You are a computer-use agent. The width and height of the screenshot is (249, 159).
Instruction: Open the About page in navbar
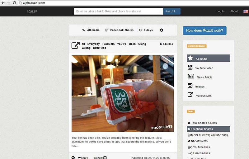[234, 12]
